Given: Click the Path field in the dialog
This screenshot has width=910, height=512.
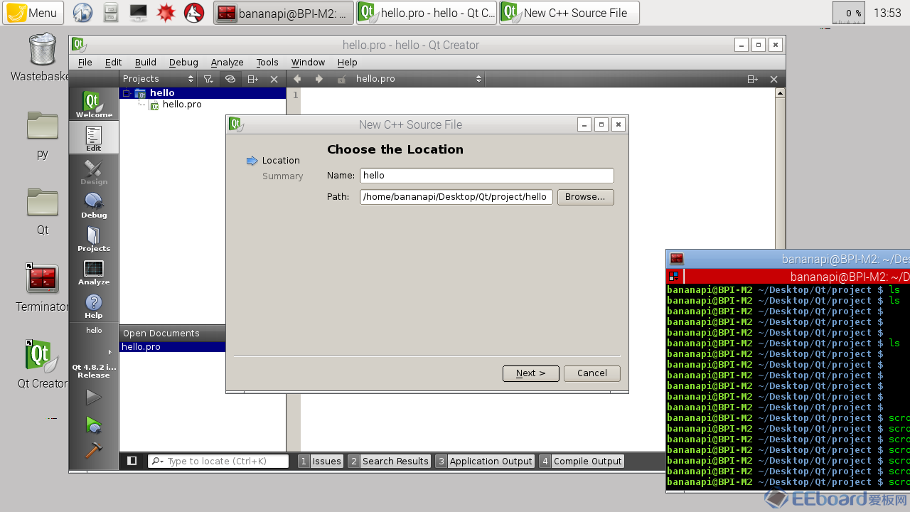Looking at the screenshot, I should coord(456,197).
